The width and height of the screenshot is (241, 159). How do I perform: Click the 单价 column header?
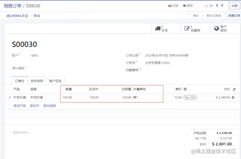pos(178,89)
